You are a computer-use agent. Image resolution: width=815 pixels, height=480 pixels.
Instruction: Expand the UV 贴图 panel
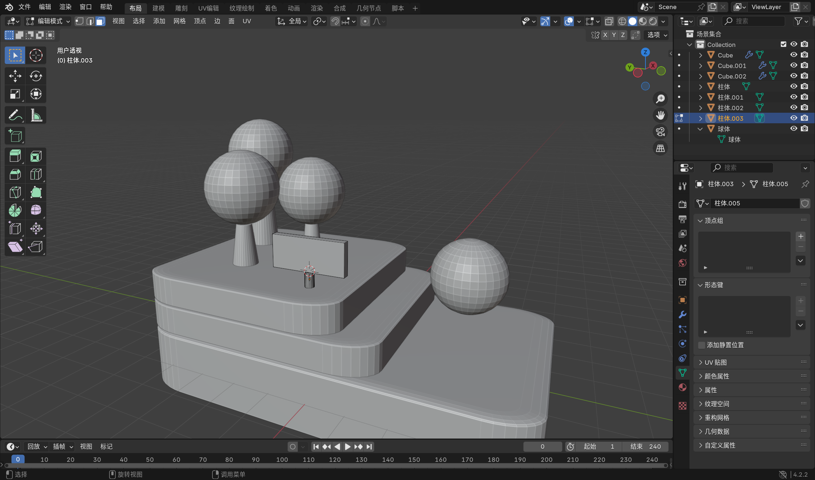(x=715, y=363)
